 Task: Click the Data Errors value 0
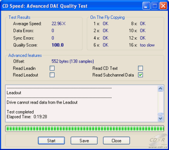coord(53,31)
